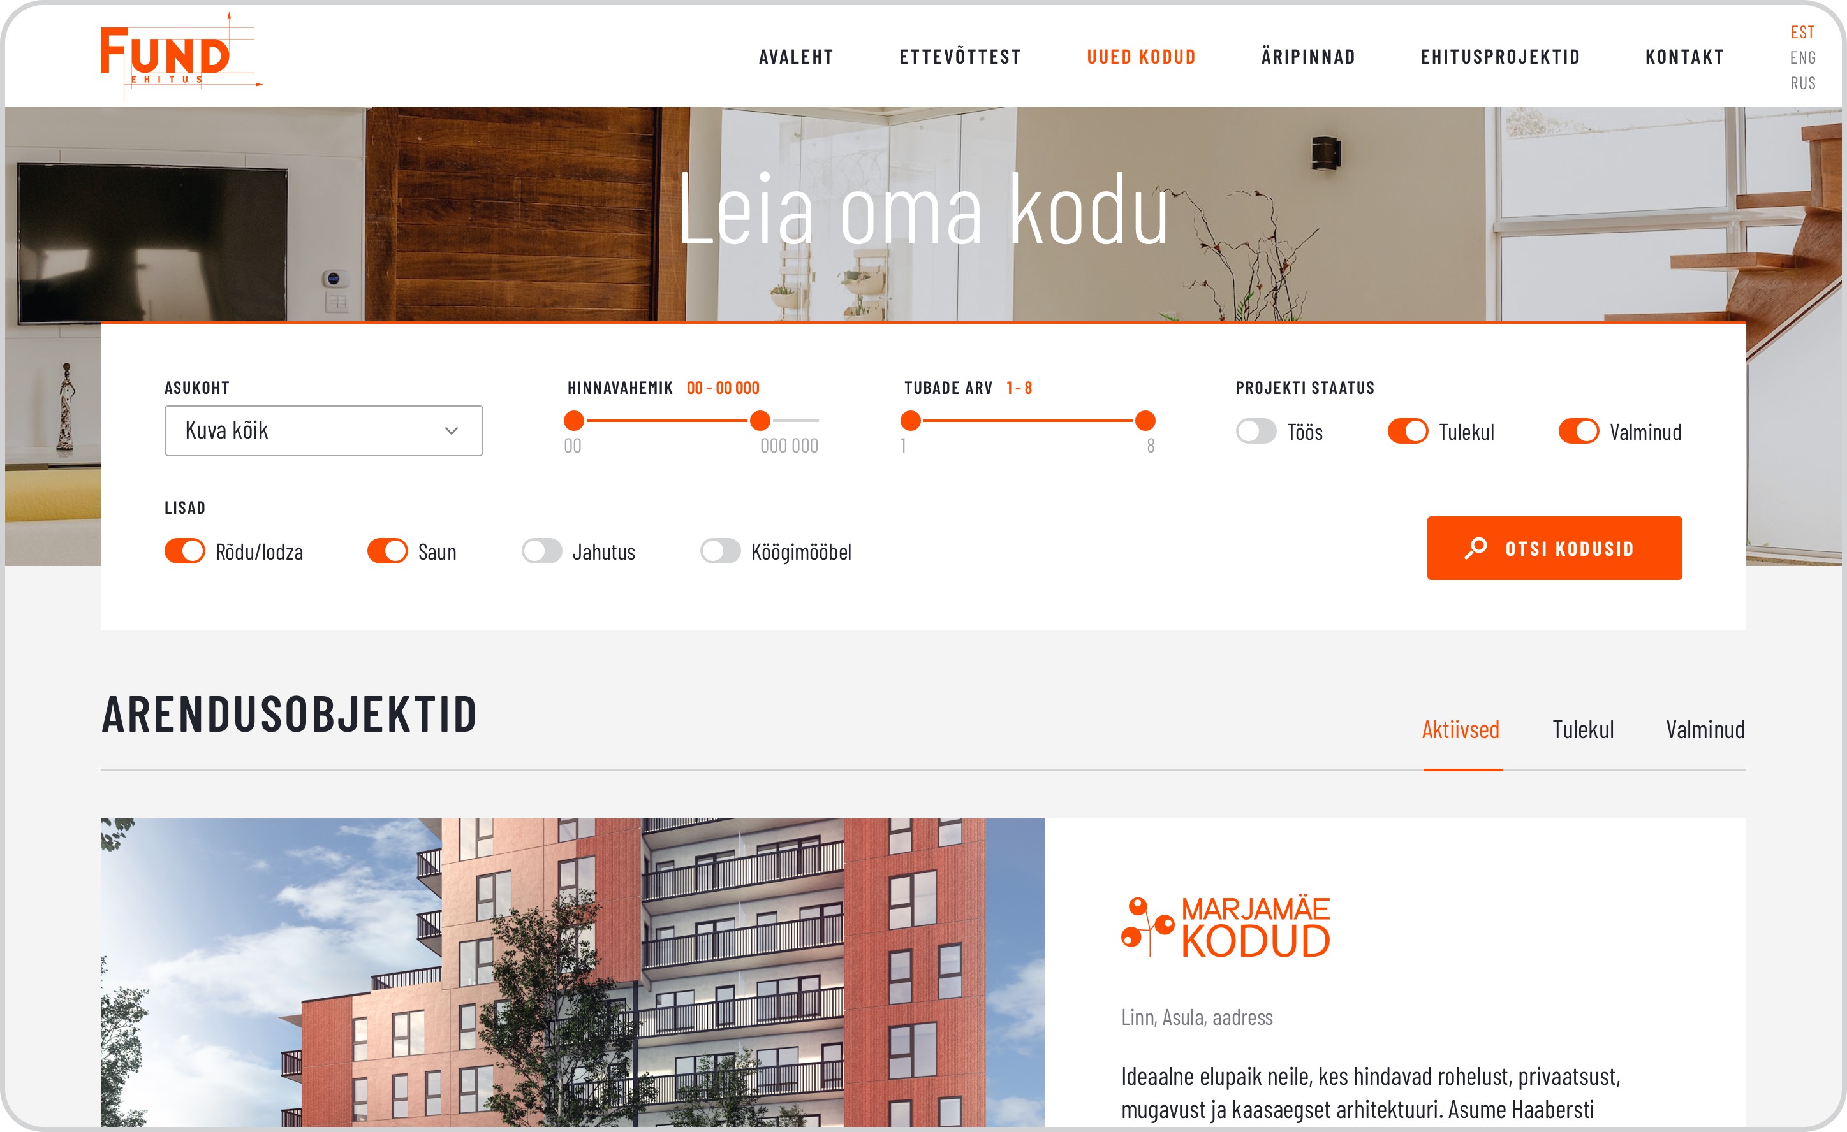
Task: Click the magnifier icon in Otsi kodusid
Action: tap(1476, 548)
